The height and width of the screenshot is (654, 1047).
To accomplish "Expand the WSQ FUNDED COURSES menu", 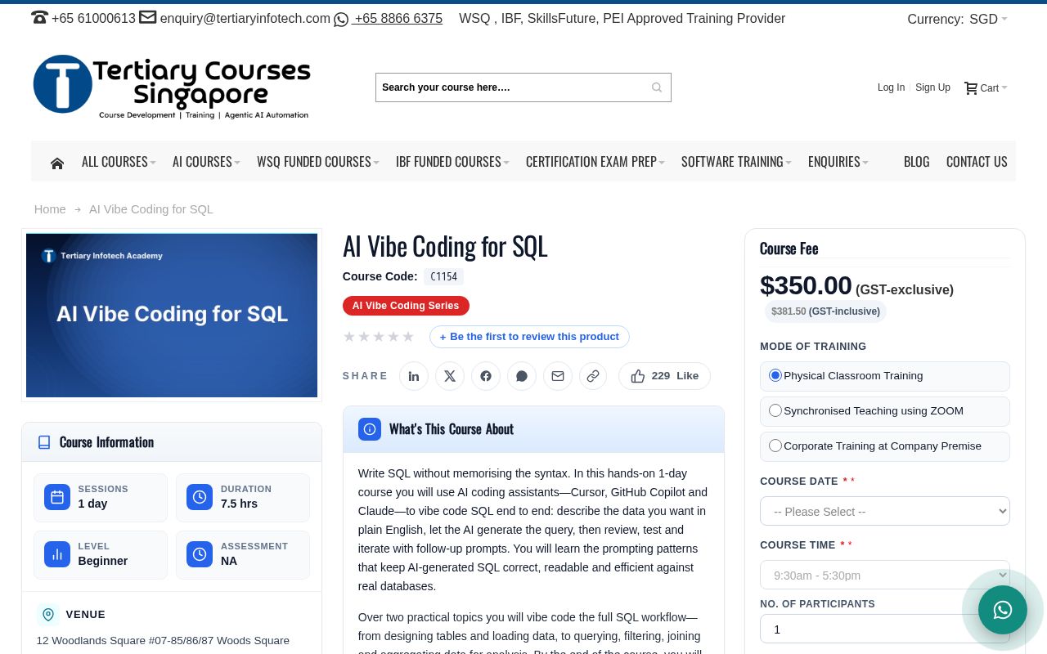I will [x=318, y=162].
